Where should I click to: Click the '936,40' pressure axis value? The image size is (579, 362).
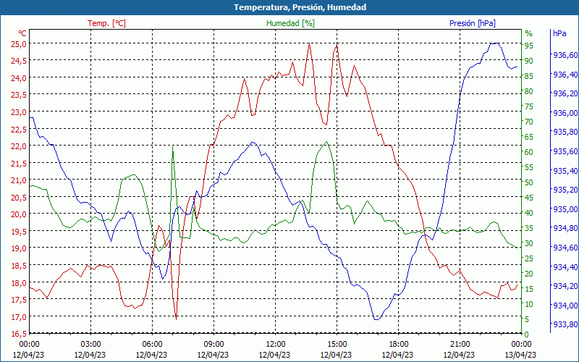[565, 75]
